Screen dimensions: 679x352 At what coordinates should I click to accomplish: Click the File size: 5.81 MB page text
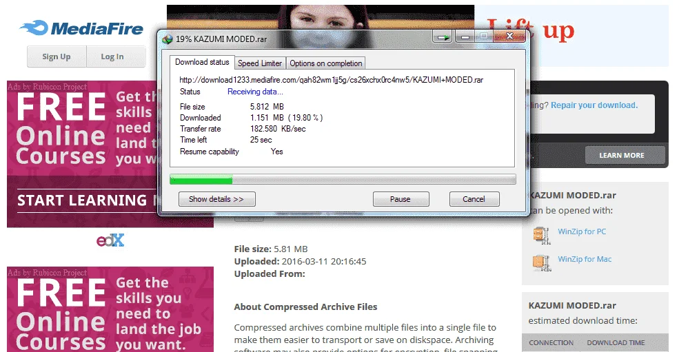[x=271, y=249]
